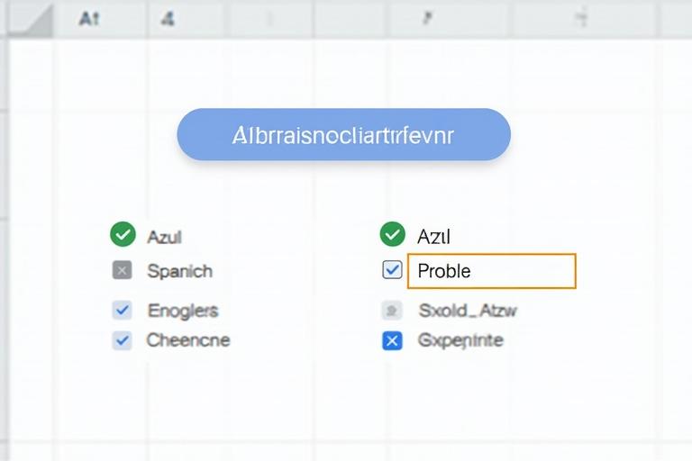Image resolution: width=692 pixels, height=461 pixels.
Task: Click the Proble text field
Action: point(491,271)
